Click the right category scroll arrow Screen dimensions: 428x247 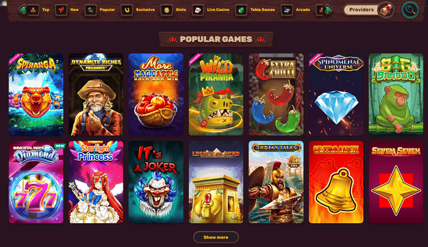pyautogui.click(x=329, y=10)
